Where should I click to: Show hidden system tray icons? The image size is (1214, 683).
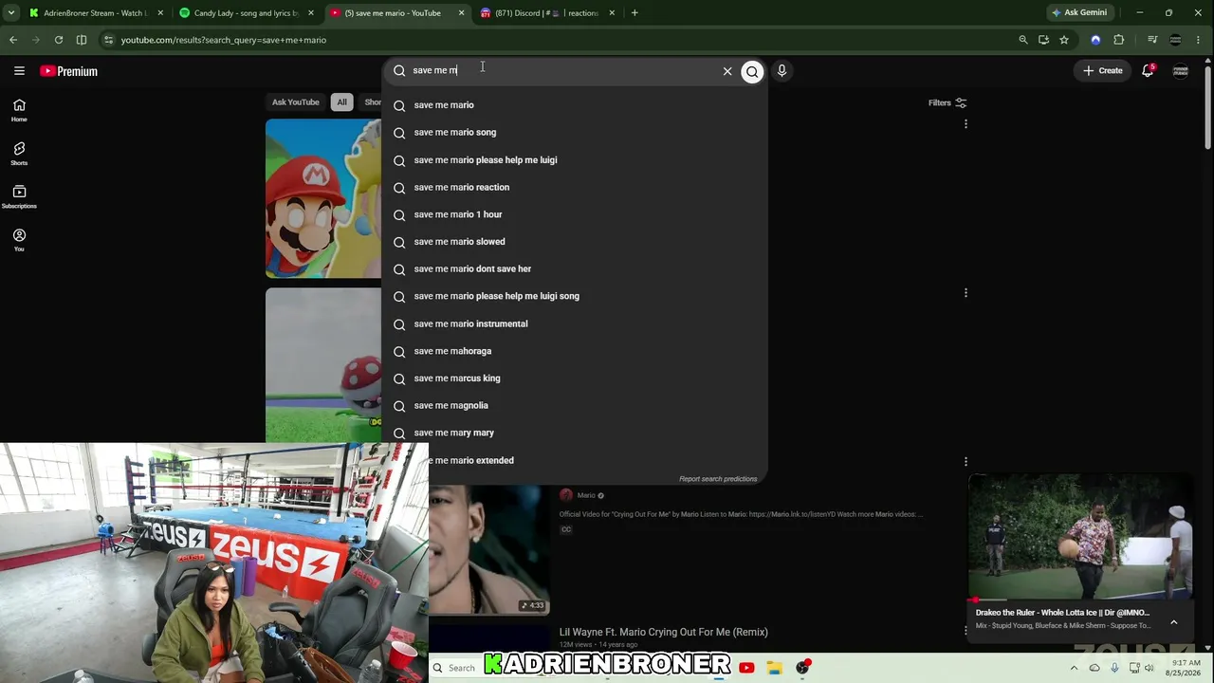tap(1075, 668)
